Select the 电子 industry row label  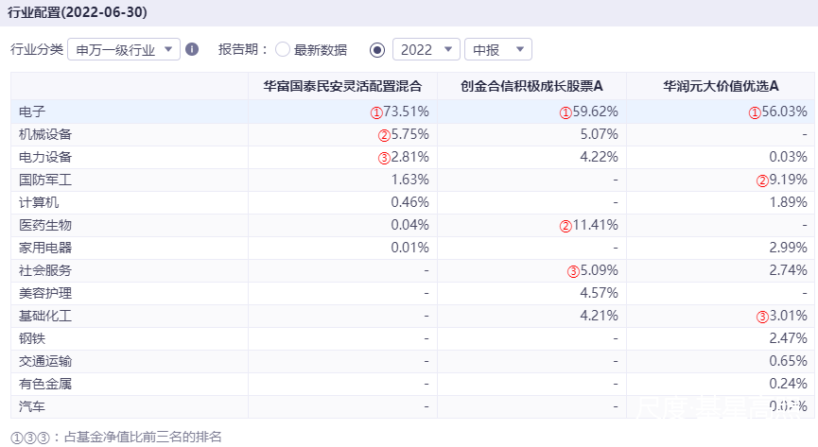[32, 112]
